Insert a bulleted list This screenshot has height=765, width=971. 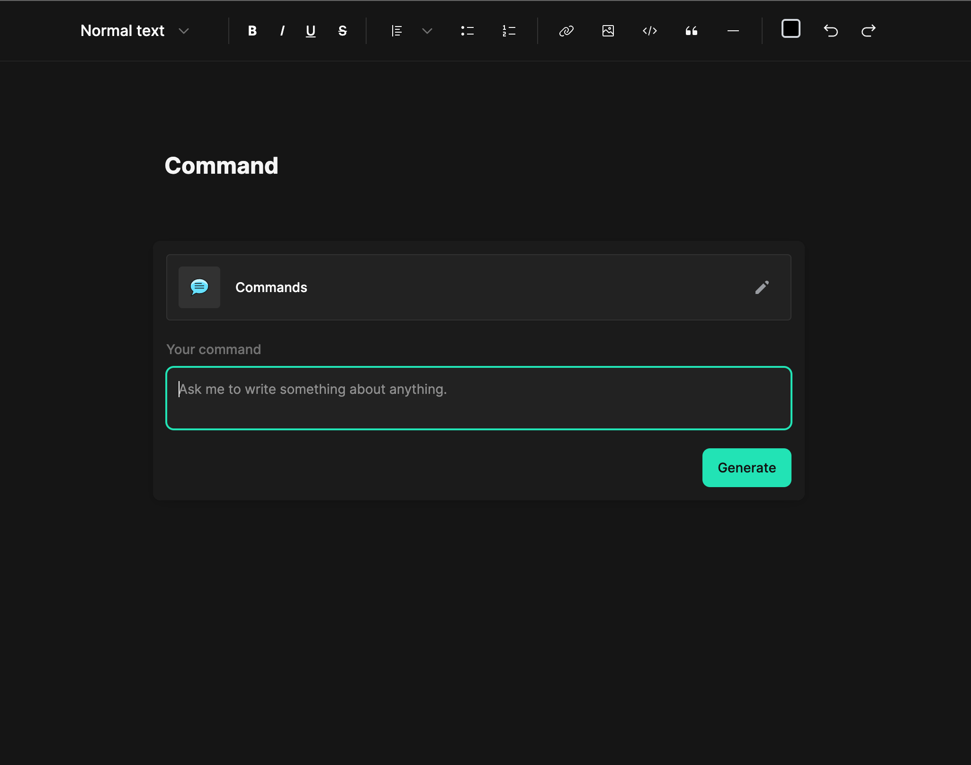468,31
